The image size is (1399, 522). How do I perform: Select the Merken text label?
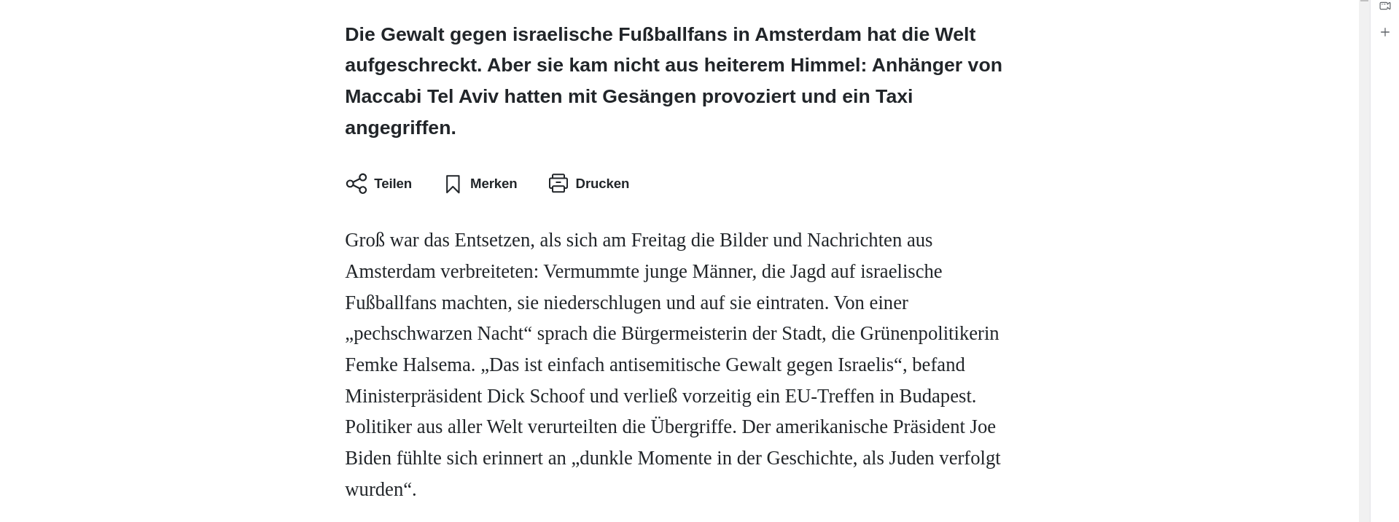coord(494,184)
